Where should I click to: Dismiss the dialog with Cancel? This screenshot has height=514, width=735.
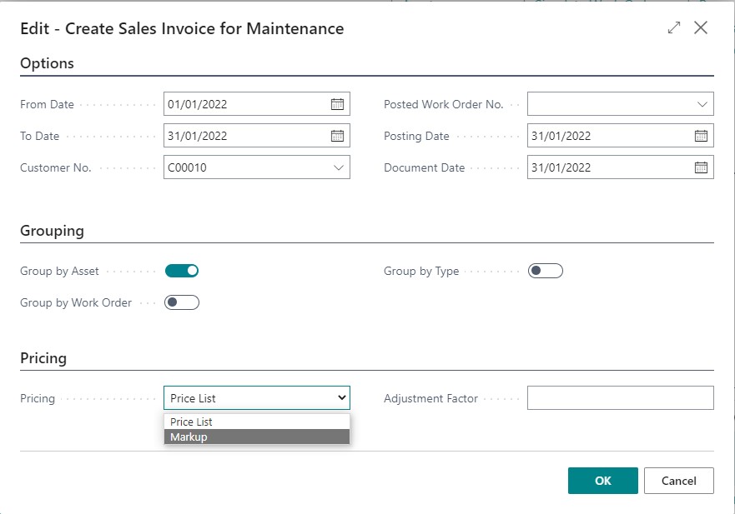678,481
